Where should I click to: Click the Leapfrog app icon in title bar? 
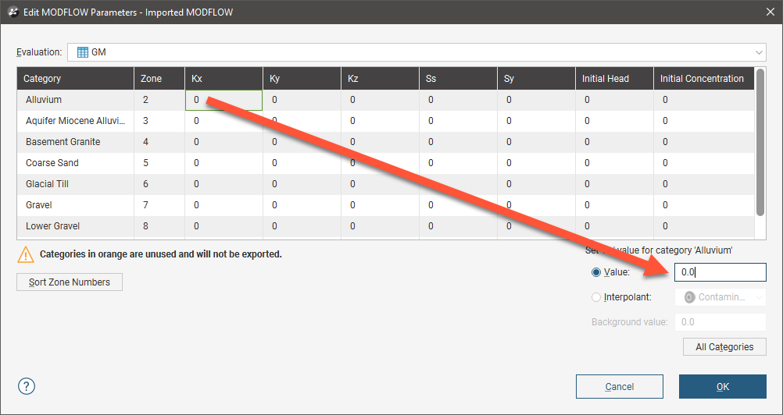tap(13, 12)
